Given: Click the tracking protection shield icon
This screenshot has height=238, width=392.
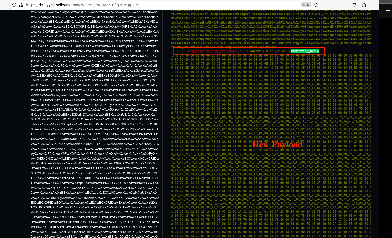Looking at the screenshot, I should click(x=15, y=5).
